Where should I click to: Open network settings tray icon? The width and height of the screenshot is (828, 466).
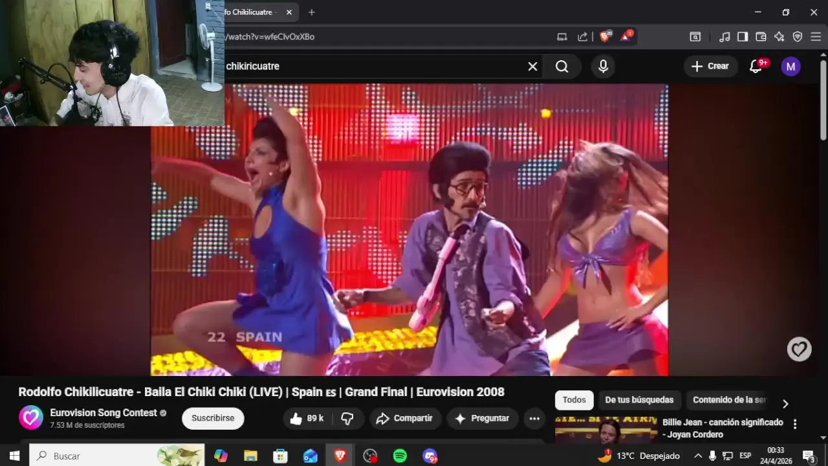pos(728,456)
